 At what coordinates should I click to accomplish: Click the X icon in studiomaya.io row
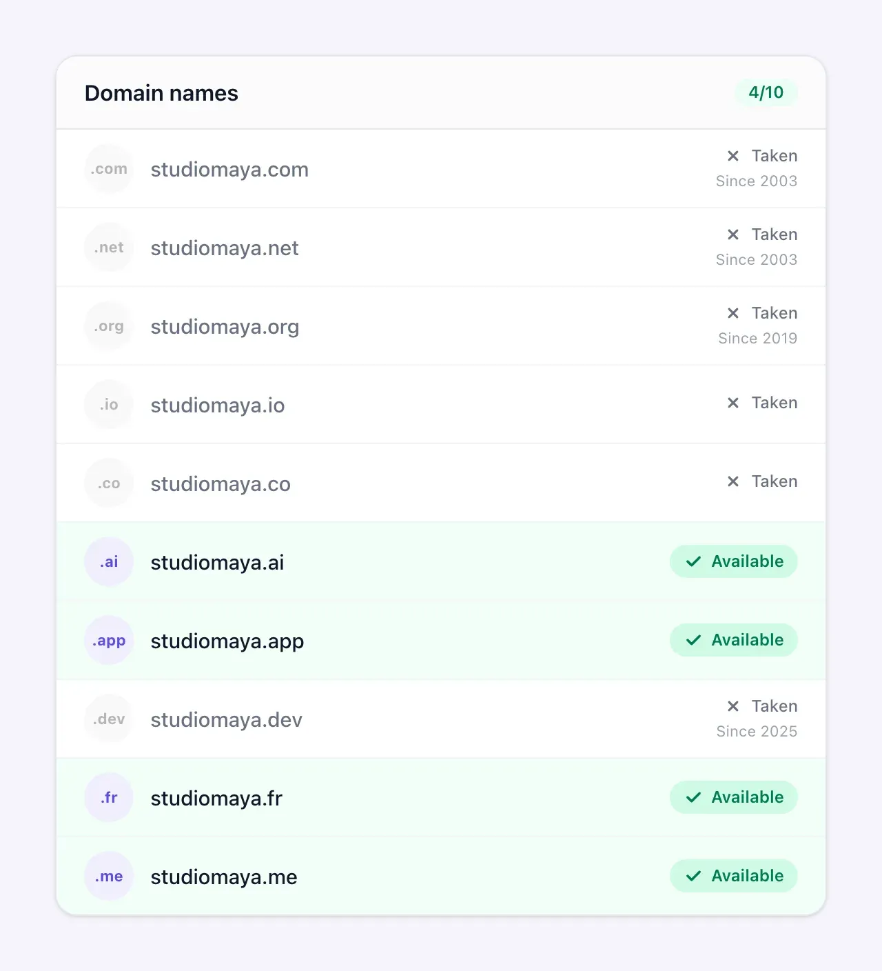point(733,403)
